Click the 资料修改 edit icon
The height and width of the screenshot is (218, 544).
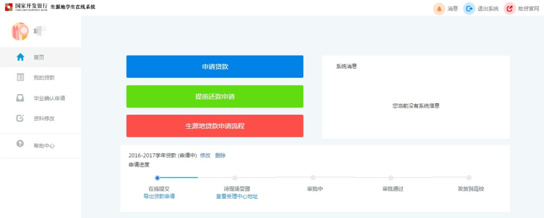(20, 118)
